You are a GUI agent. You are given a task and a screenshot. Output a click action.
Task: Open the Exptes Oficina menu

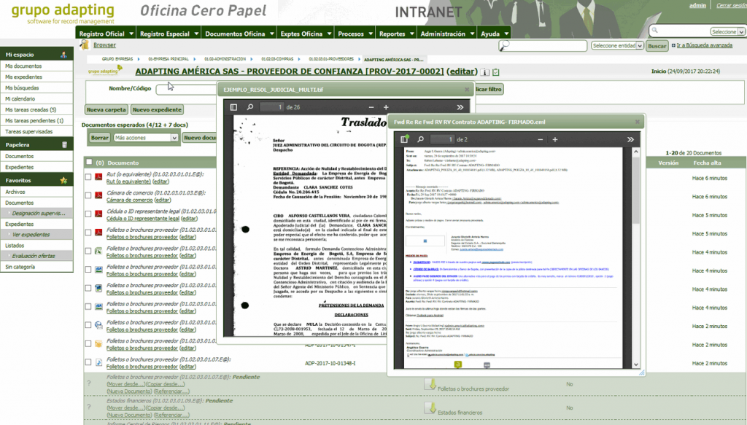click(306, 34)
